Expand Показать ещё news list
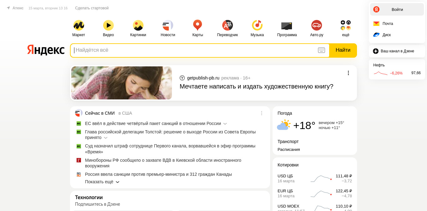The height and width of the screenshot is (211, 427). tap(102, 182)
